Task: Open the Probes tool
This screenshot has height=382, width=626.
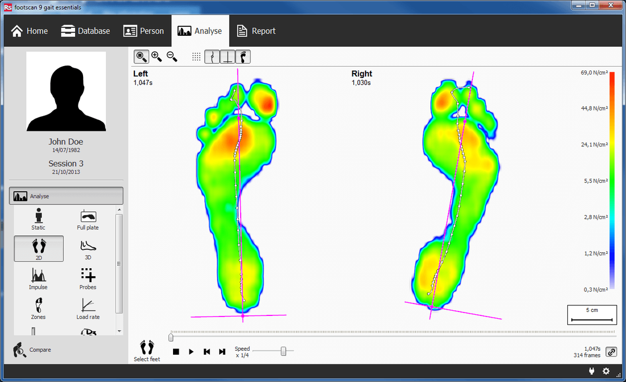Action: coord(88,278)
